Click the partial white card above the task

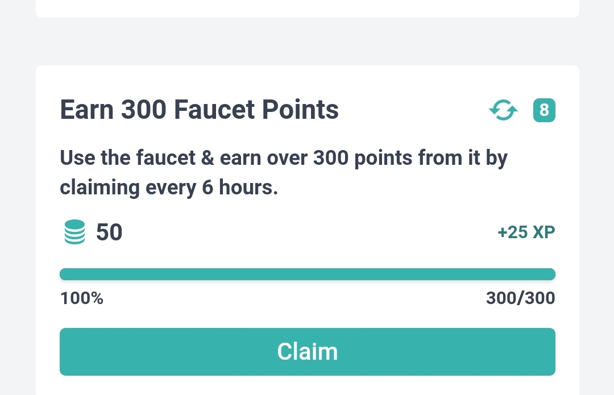point(308,9)
